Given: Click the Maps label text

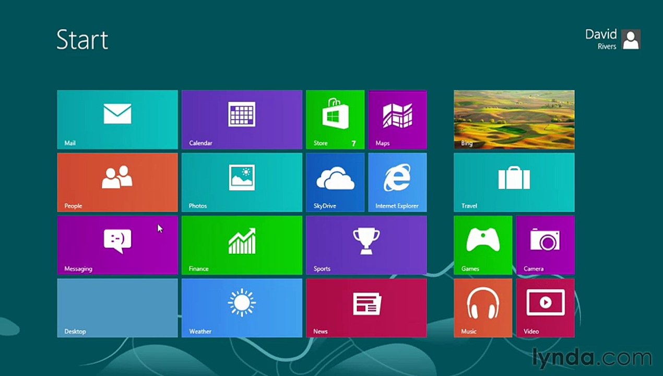Looking at the screenshot, I should pyautogui.click(x=383, y=143).
